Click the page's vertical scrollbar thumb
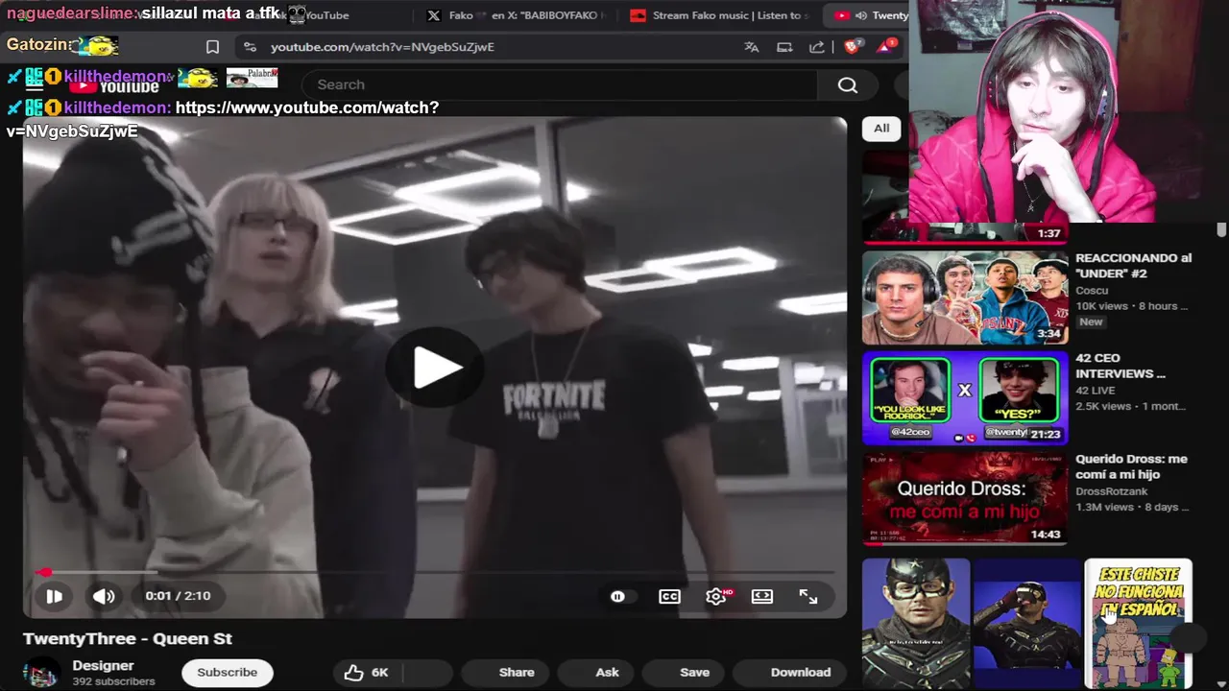This screenshot has height=691, width=1229. click(1221, 229)
